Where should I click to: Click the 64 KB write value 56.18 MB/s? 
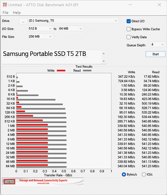127,108
